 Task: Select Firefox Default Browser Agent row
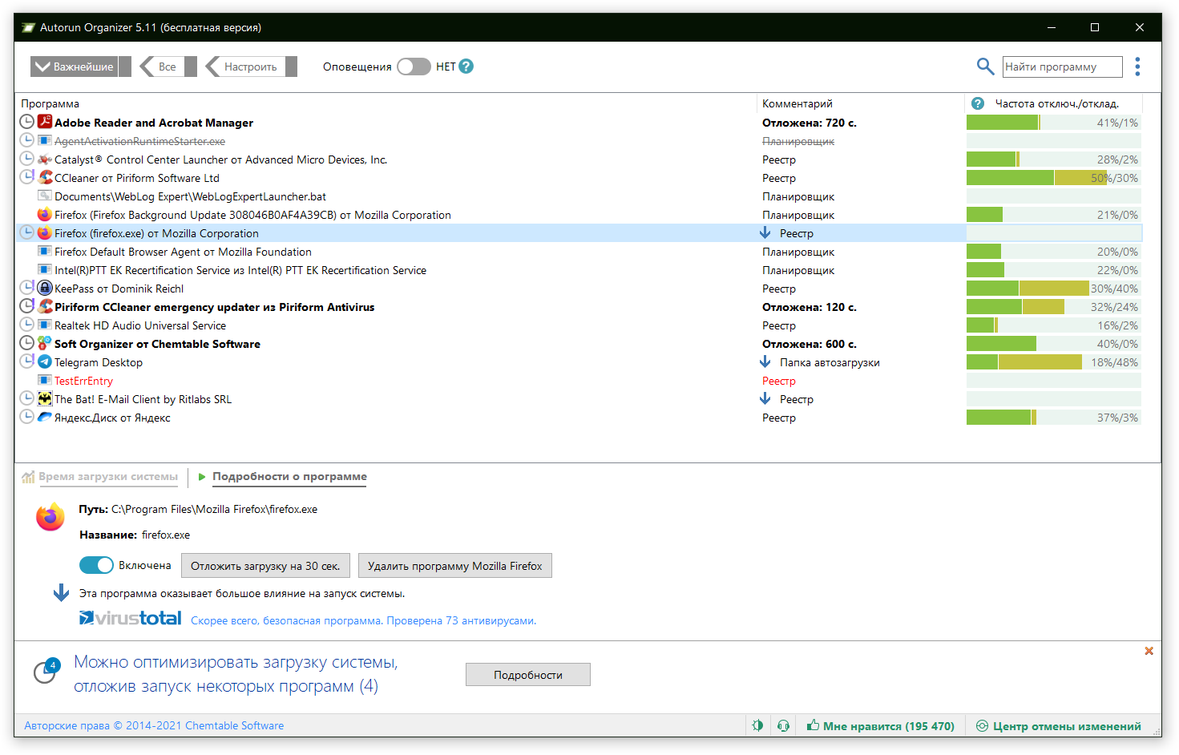tap(579, 251)
